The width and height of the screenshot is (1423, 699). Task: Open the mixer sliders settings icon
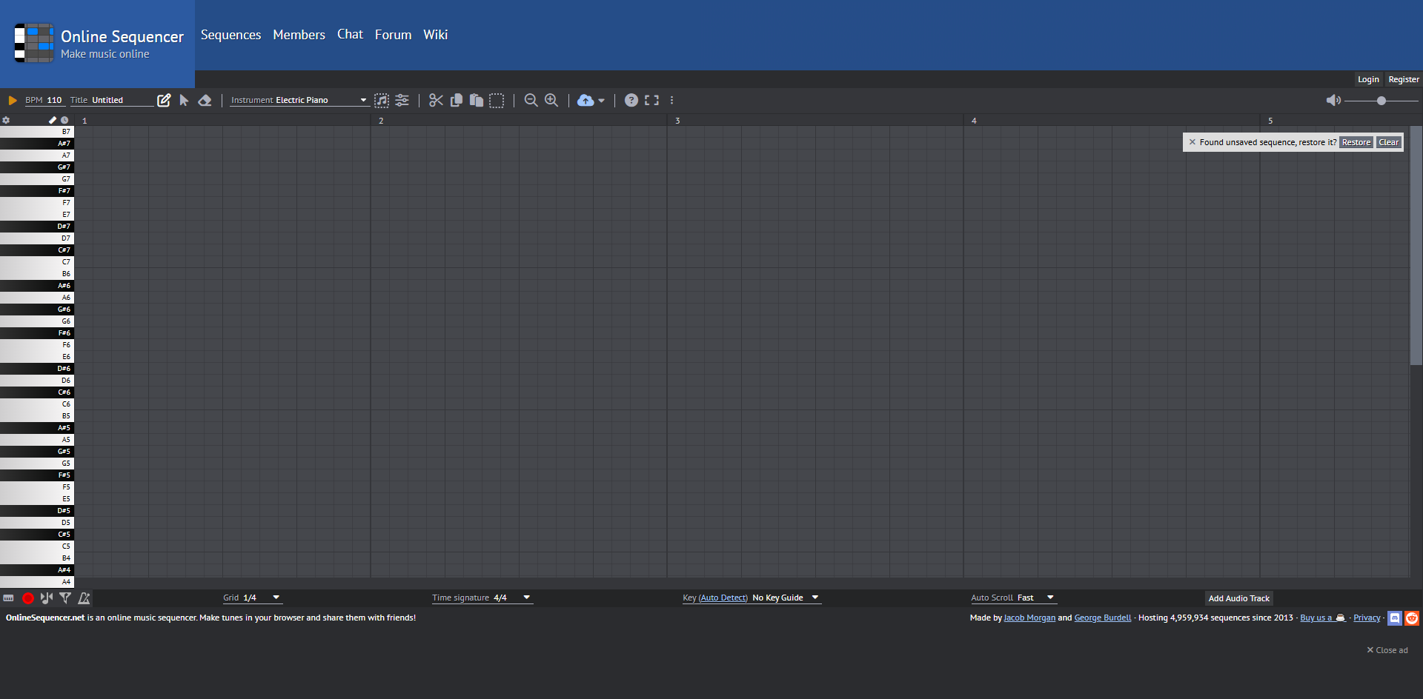402,101
